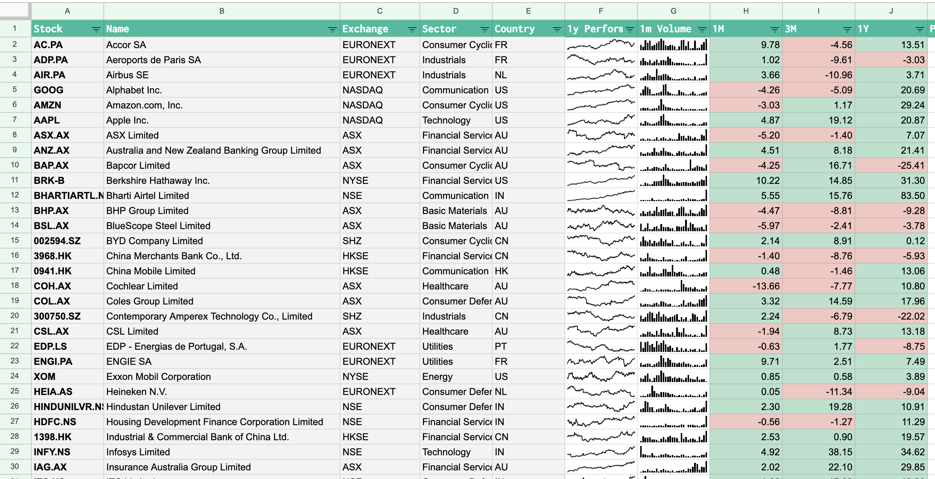Image resolution: width=935 pixels, height=479 pixels.
Task: Select column C header
Action: tap(380, 11)
